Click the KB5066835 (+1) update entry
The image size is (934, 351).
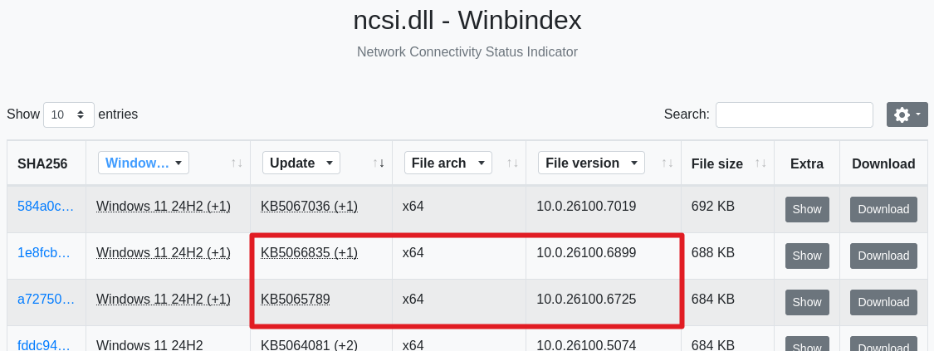pyautogui.click(x=309, y=252)
